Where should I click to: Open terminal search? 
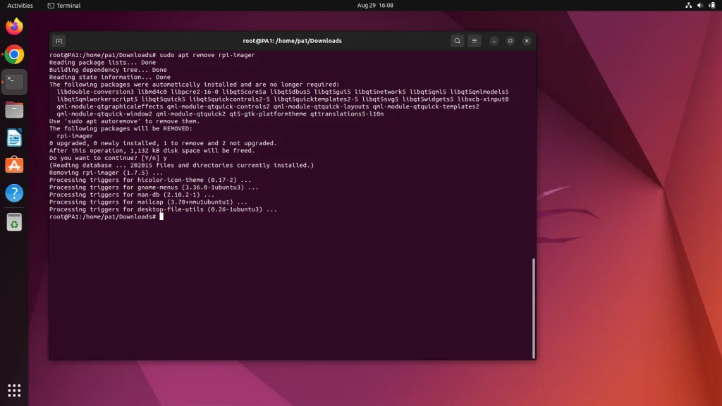457,41
